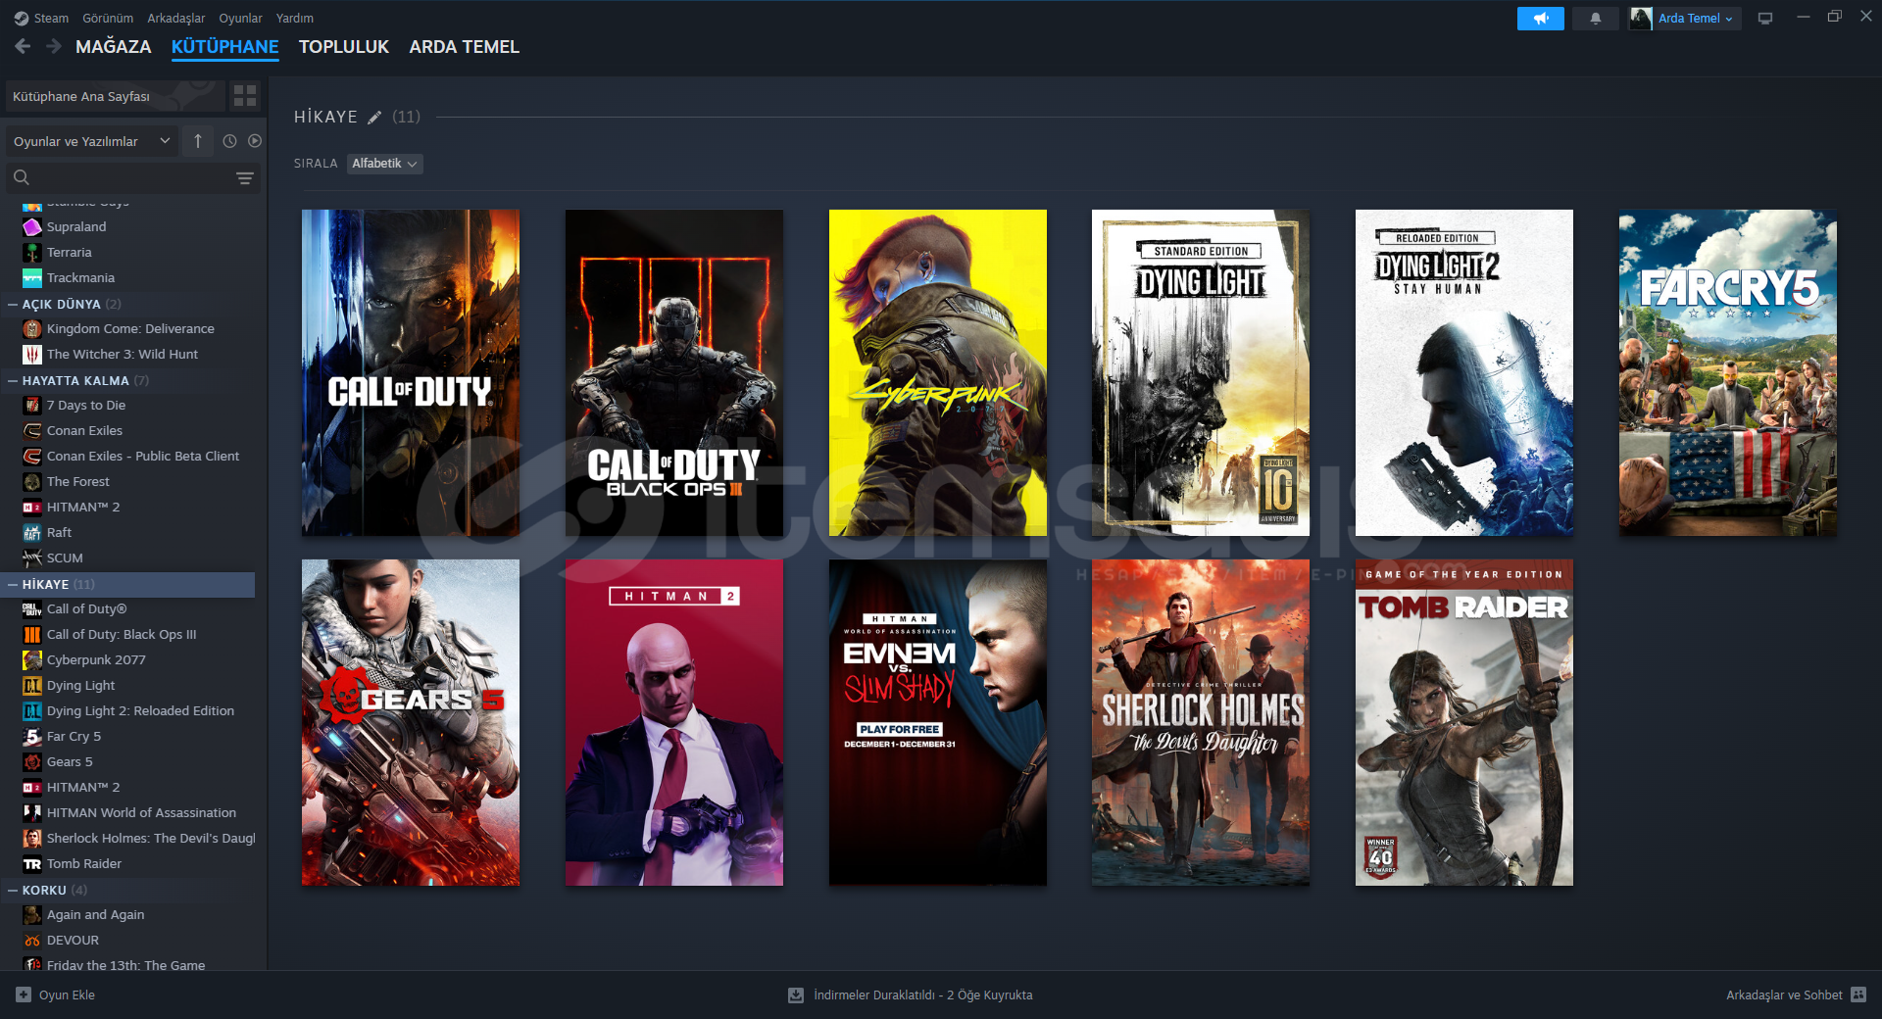The height and width of the screenshot is (1019, 1882).
Task: Go to the TOPLULUK tab
Action: pyautogui.click(x=344, y=46)
